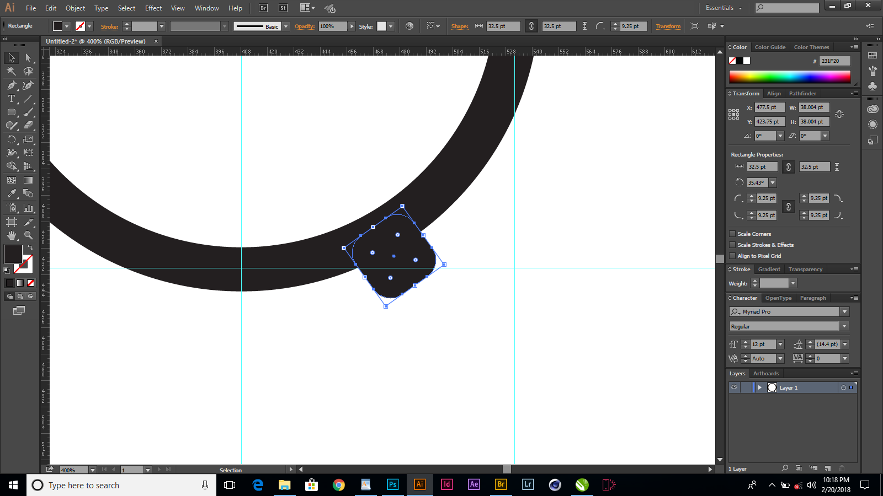The image size is (883, 496).
Task: Select the Artboard tool
Action: pos(12,222)
